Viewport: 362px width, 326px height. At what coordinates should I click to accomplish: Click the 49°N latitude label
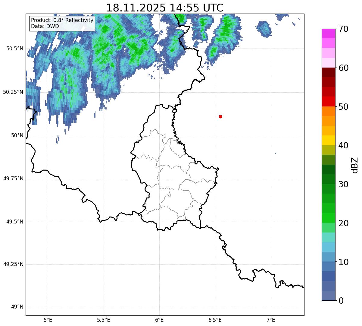point(17,307)
